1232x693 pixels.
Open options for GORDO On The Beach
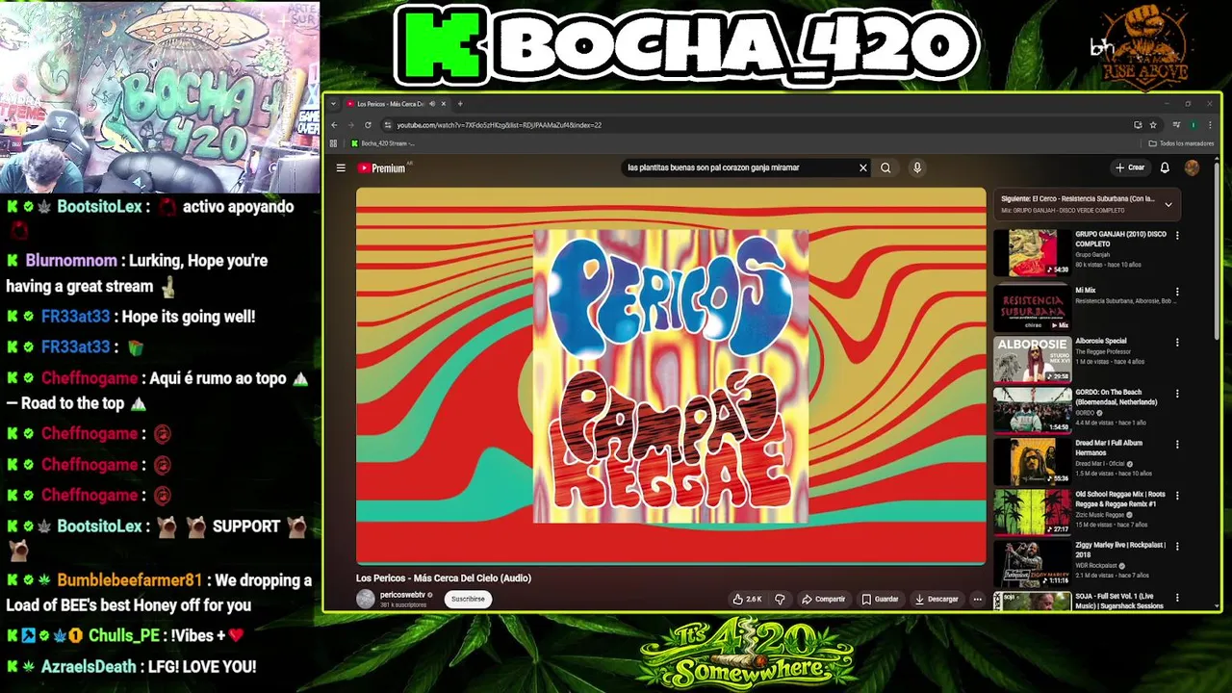(1177, 394)
